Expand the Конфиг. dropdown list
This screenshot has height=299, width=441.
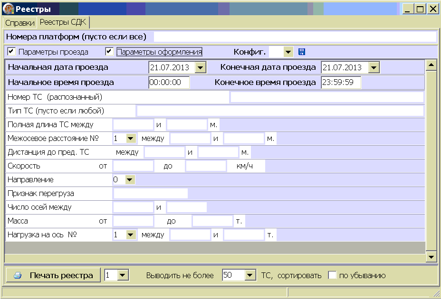(x=288, y=52)
